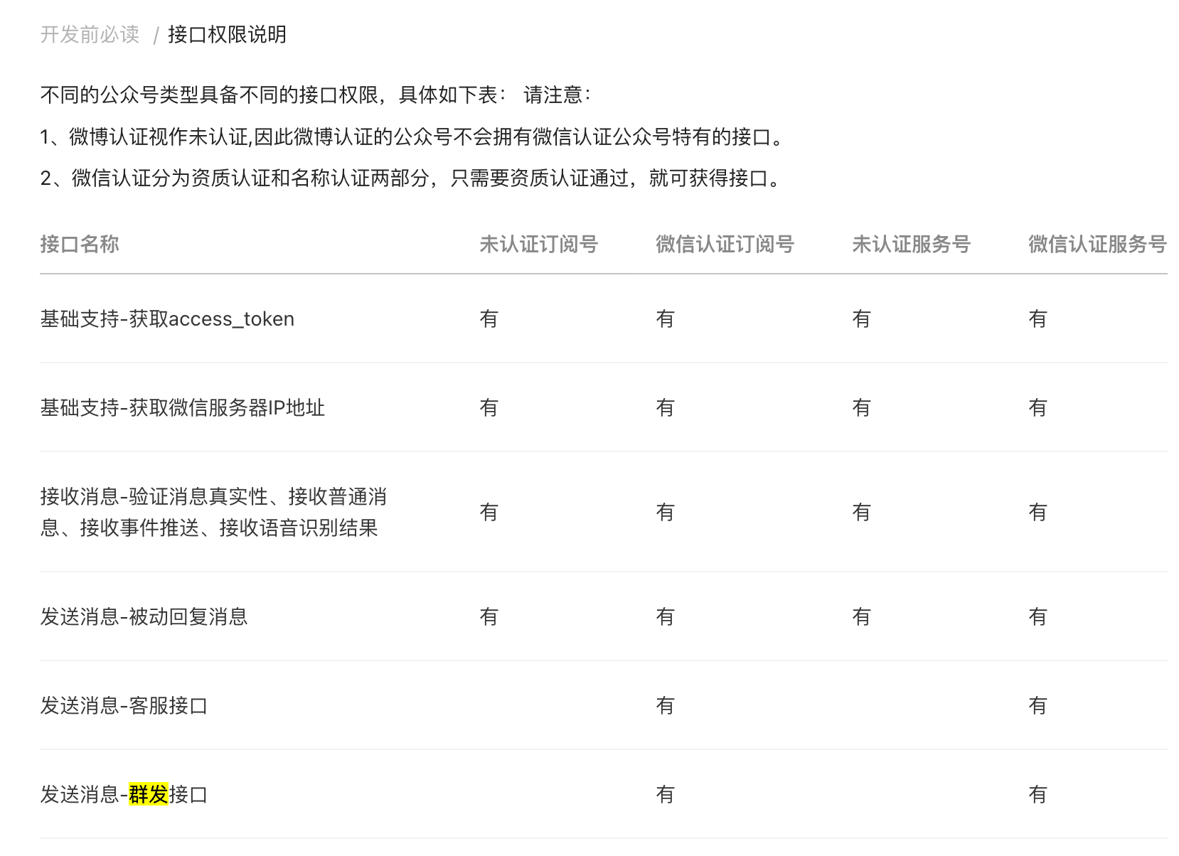
Task: Select the 发送消息-被动回复消息 row name
Action: [144, 616]
